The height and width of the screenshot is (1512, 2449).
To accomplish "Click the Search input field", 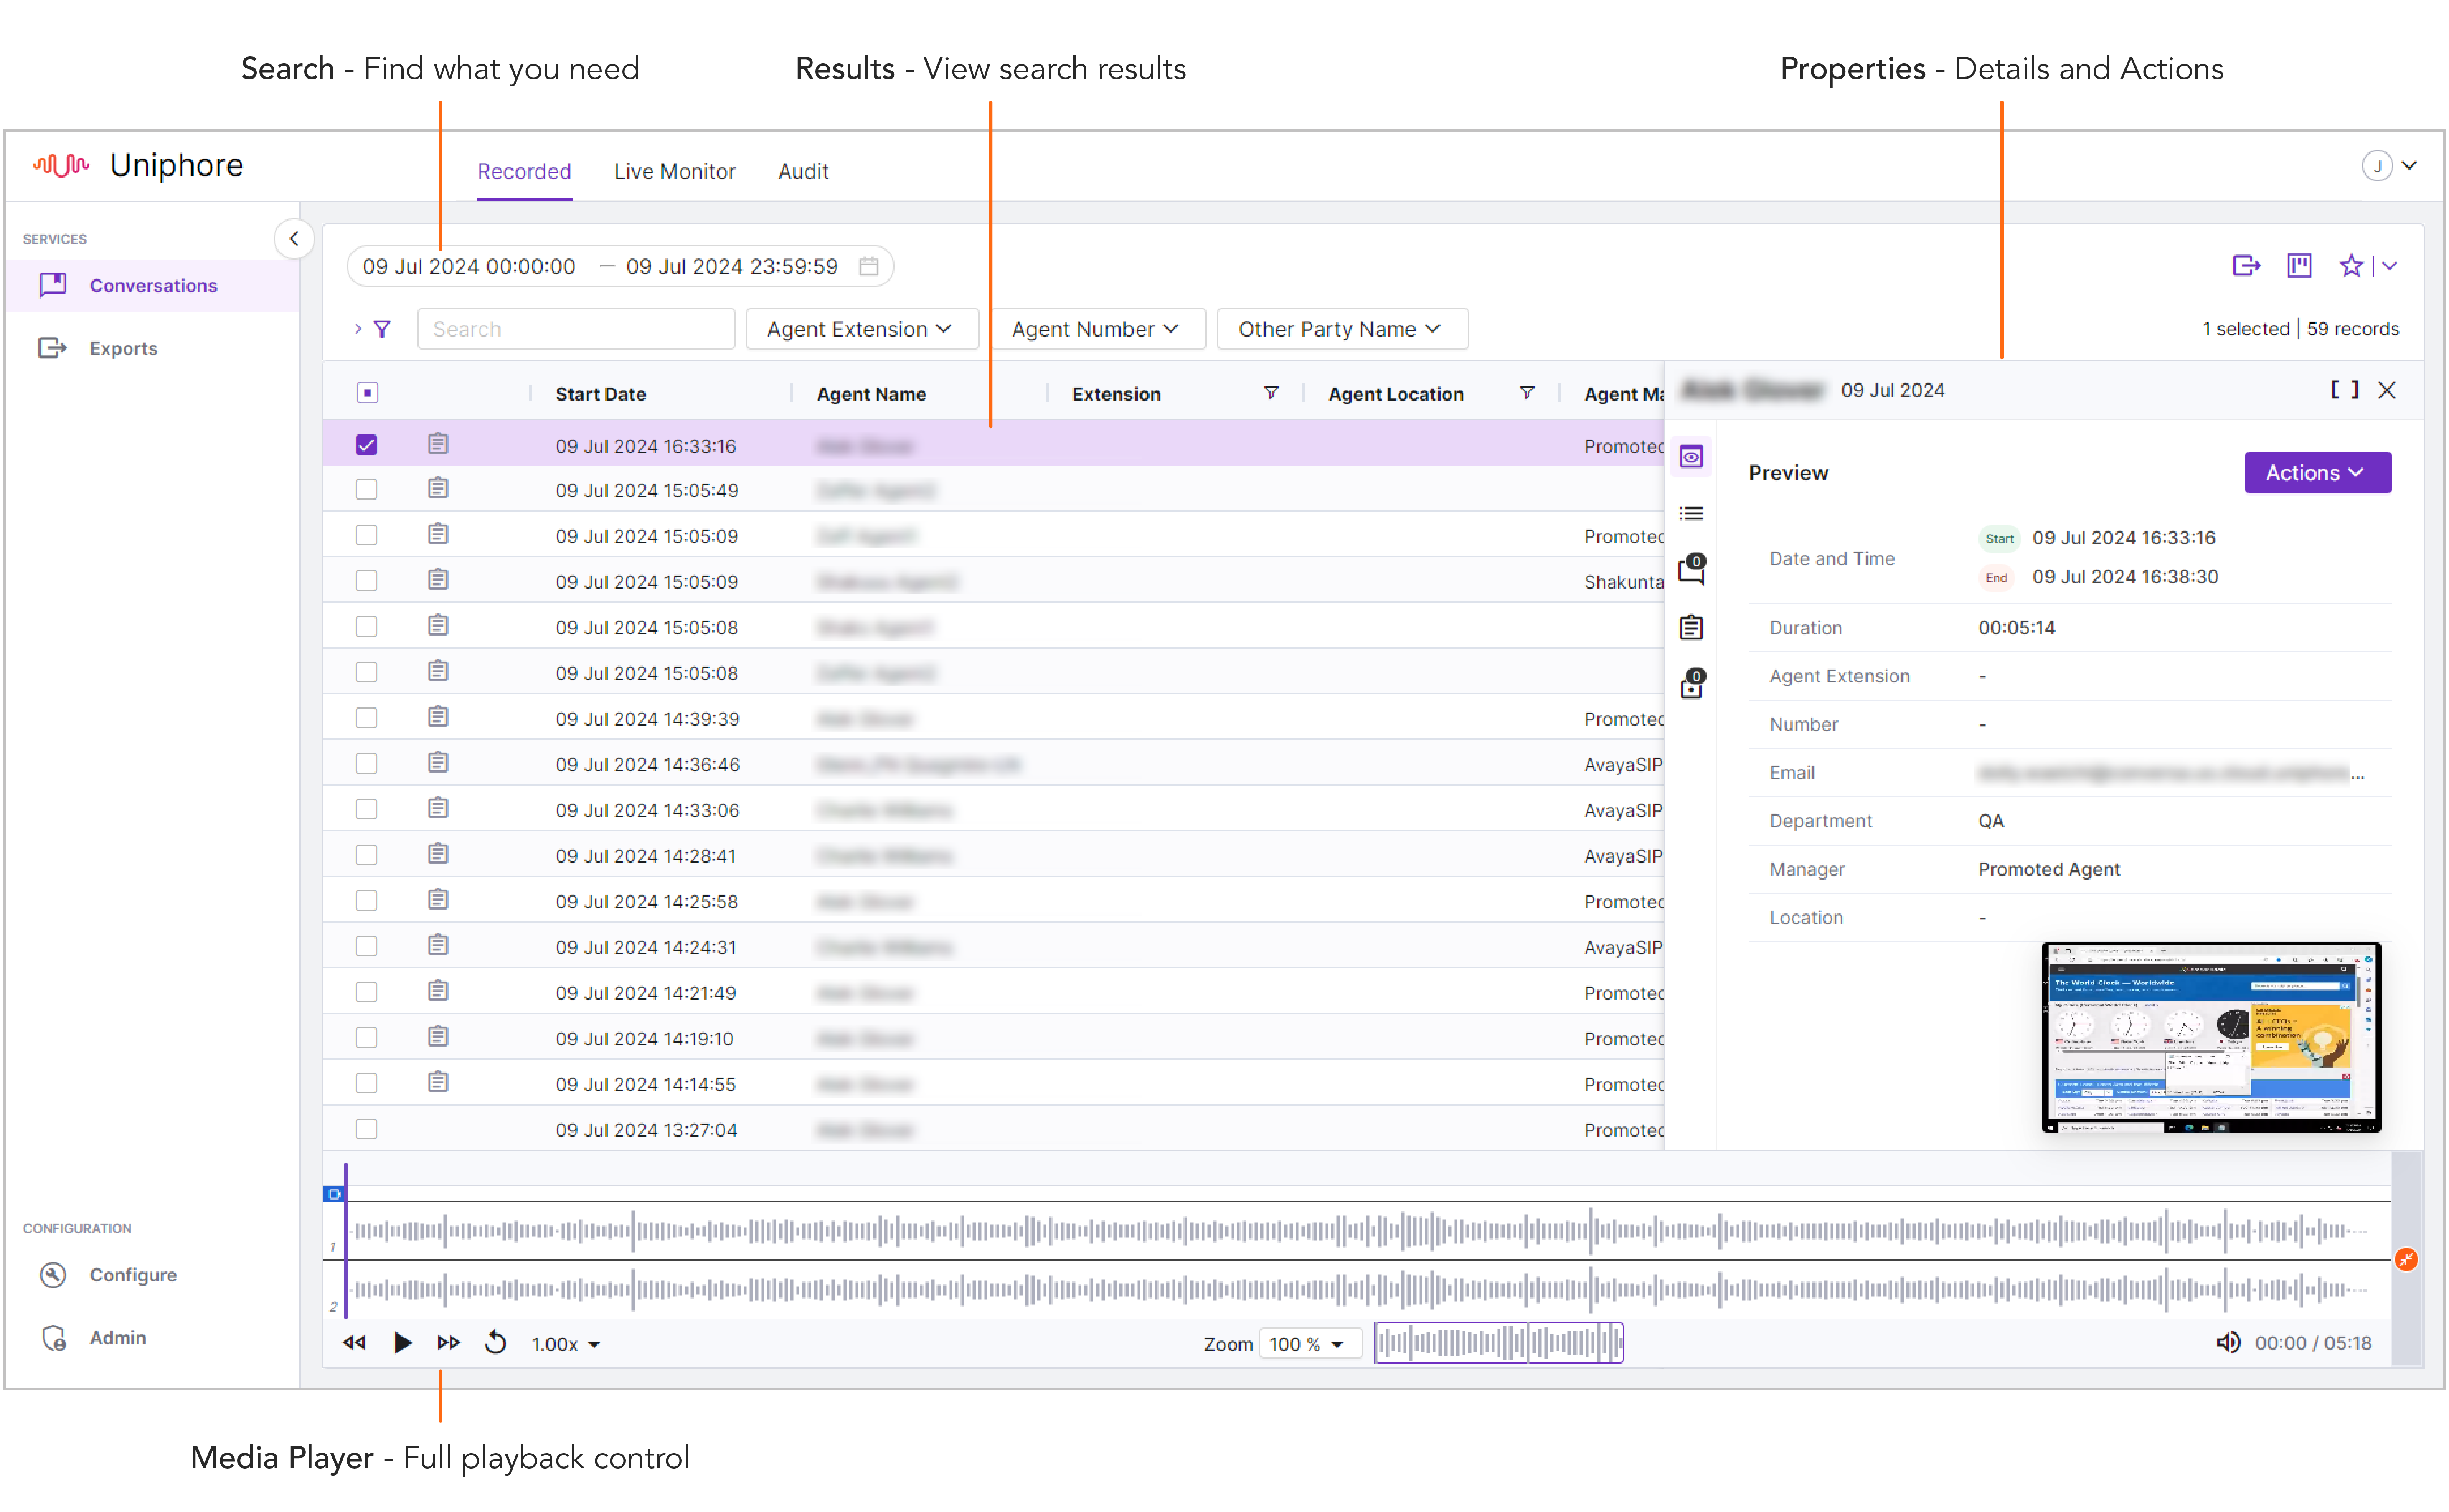I will 576,329.
